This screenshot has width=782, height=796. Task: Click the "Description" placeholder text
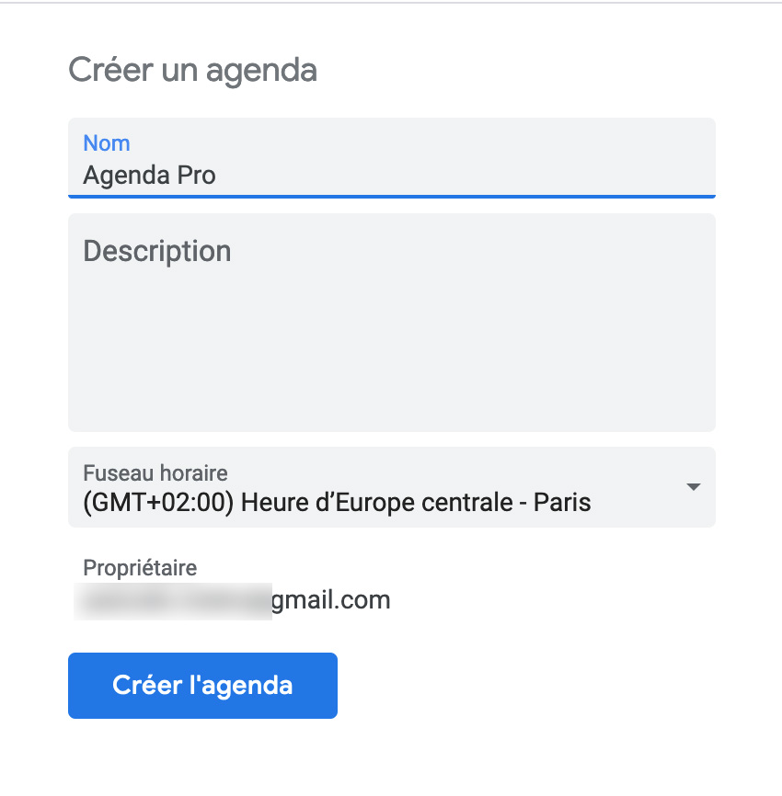point(157,251)
